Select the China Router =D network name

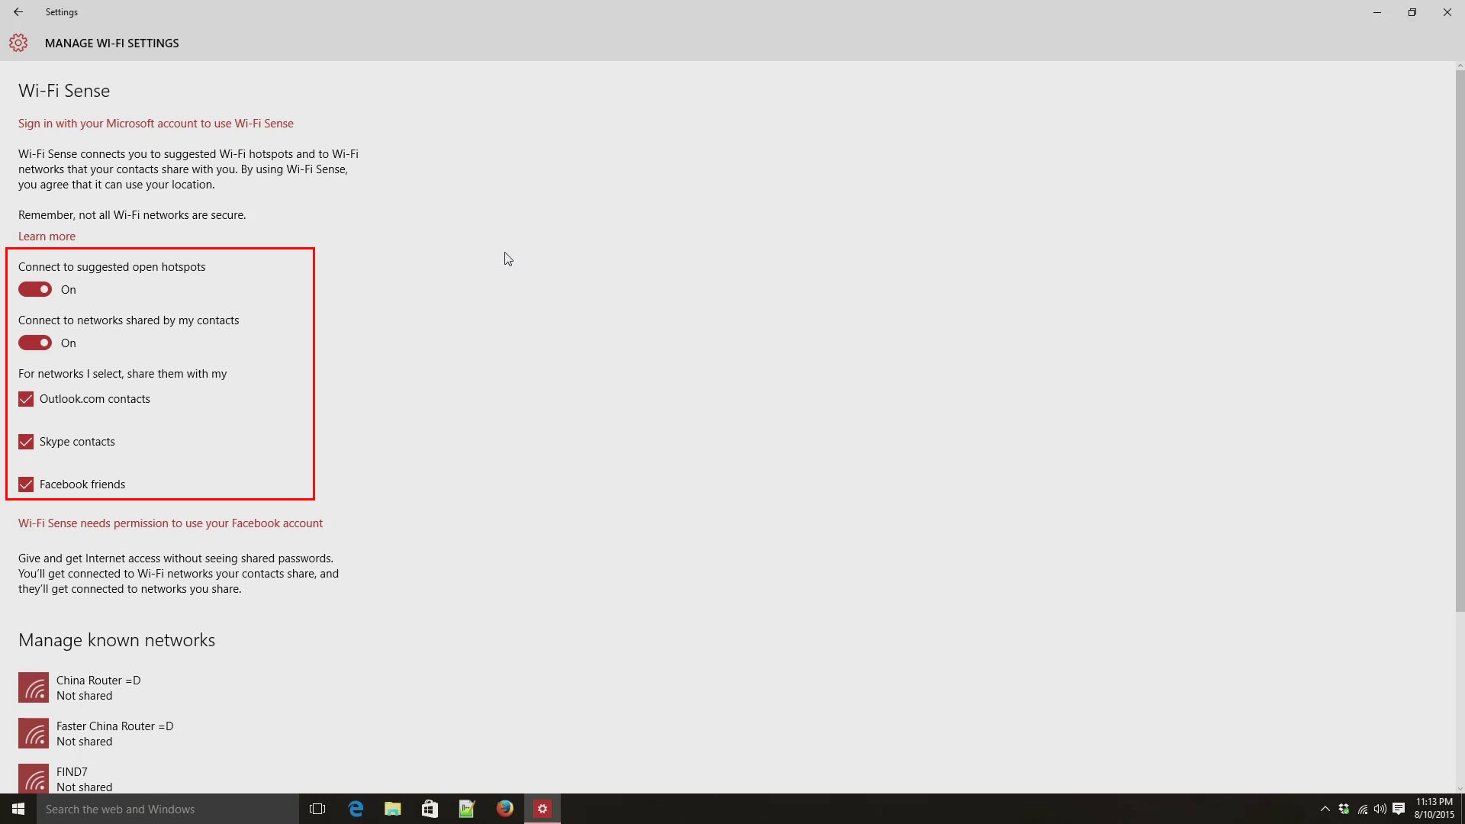click(x=98, y=681)
